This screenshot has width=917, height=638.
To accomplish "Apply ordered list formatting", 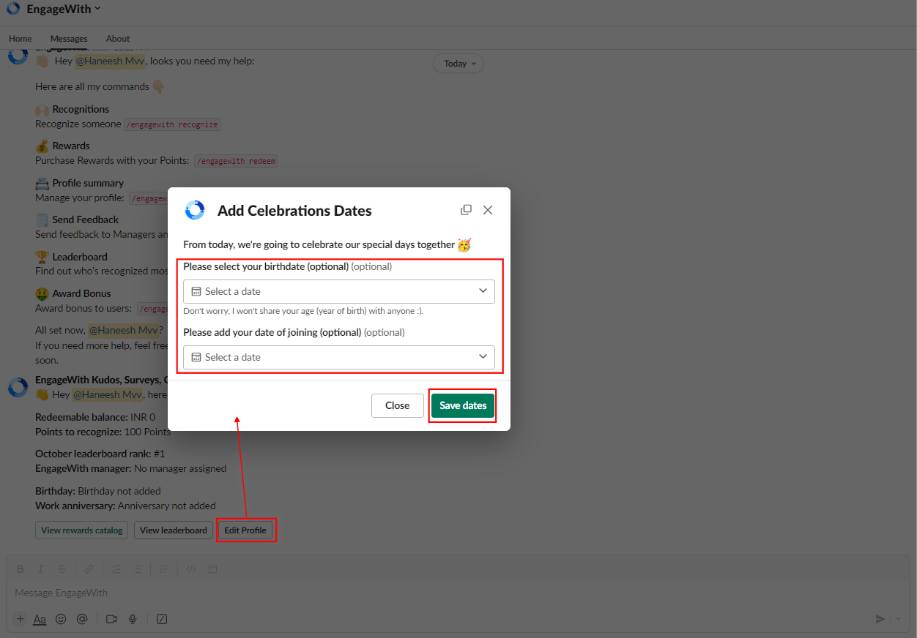I will pyautogui.click(x=116, y=568).
